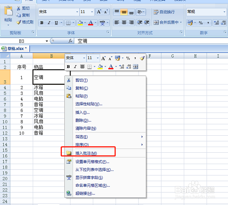
Task: Open the 字体 group dialog launcher
Action: tap(108, 32)
